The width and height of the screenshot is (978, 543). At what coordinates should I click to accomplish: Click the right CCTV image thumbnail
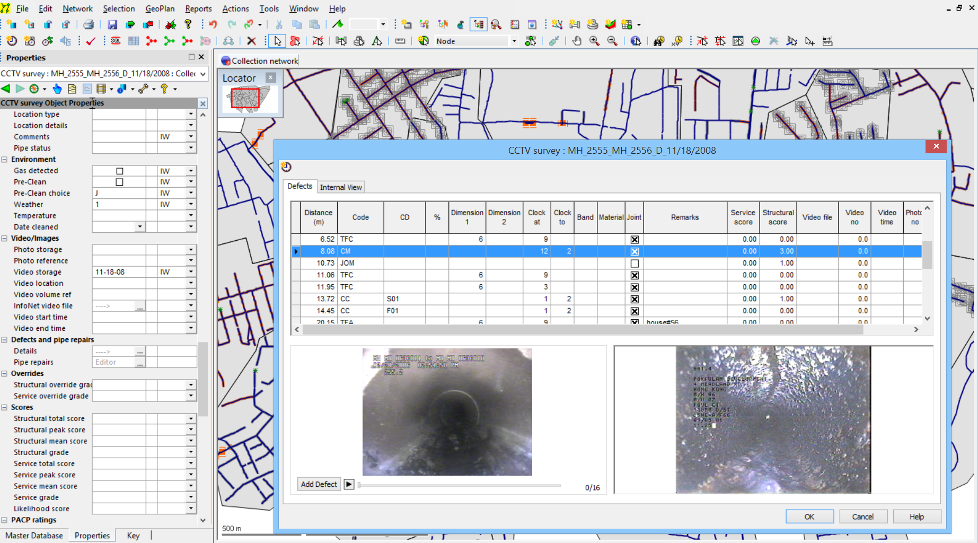tap(773, 419)
